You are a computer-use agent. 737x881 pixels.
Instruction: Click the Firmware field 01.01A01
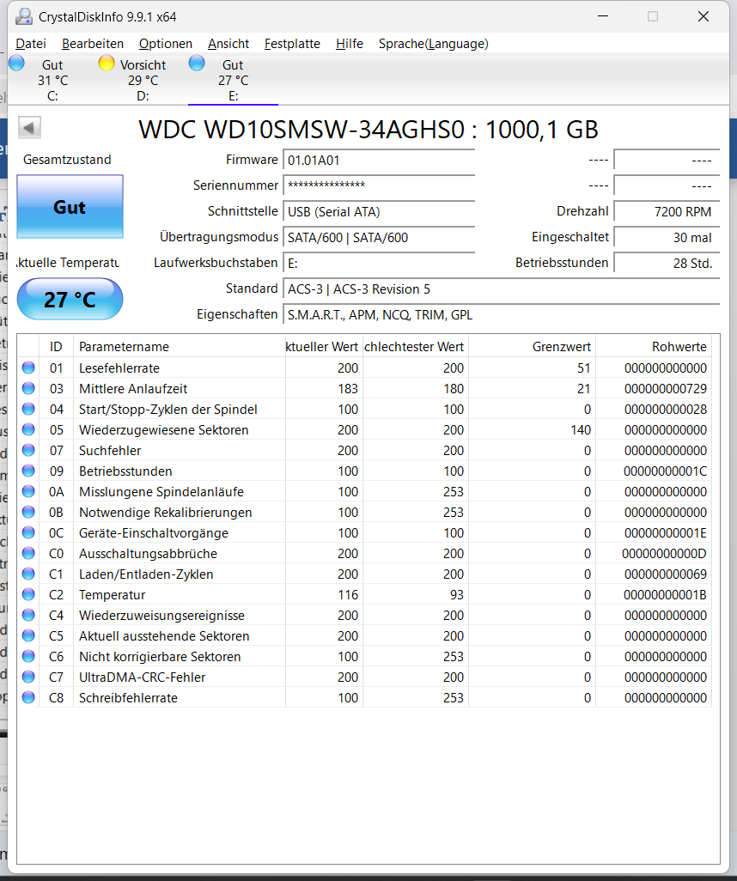379,160
